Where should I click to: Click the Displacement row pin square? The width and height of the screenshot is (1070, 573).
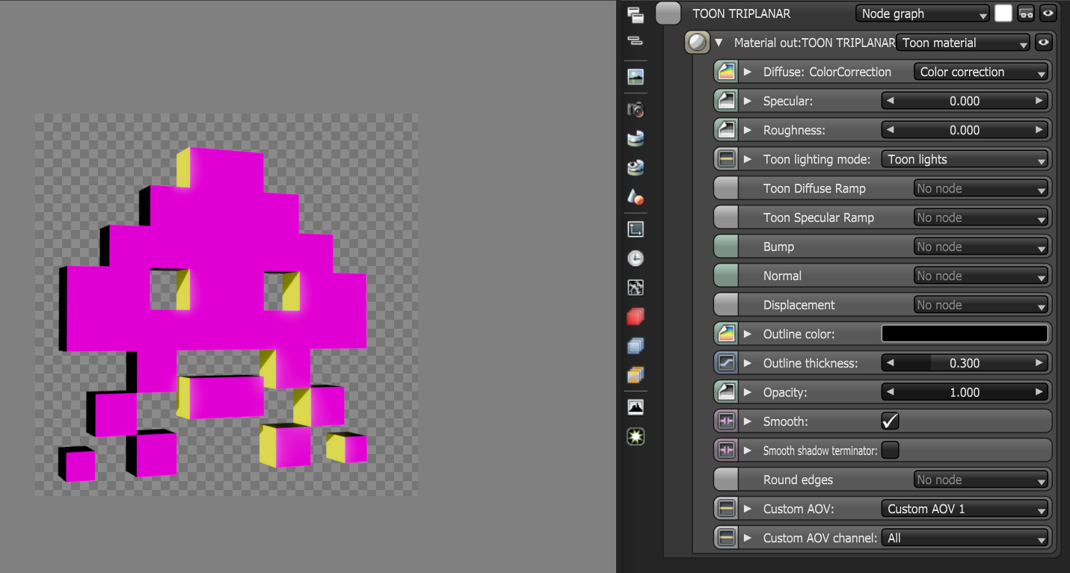click(726, 305)
